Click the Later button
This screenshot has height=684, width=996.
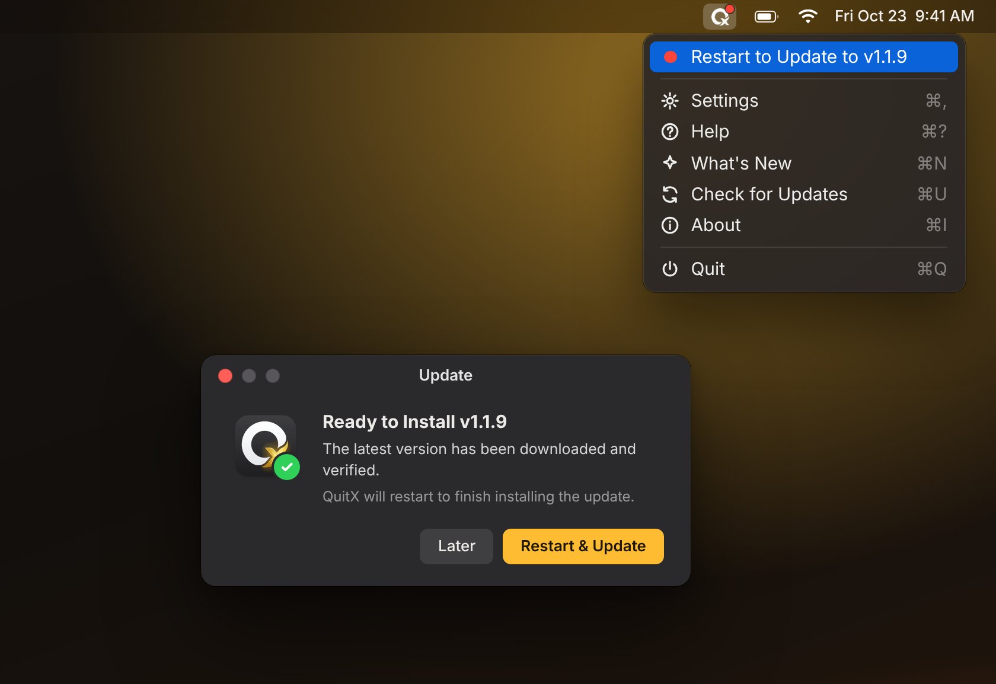[456, 546]
